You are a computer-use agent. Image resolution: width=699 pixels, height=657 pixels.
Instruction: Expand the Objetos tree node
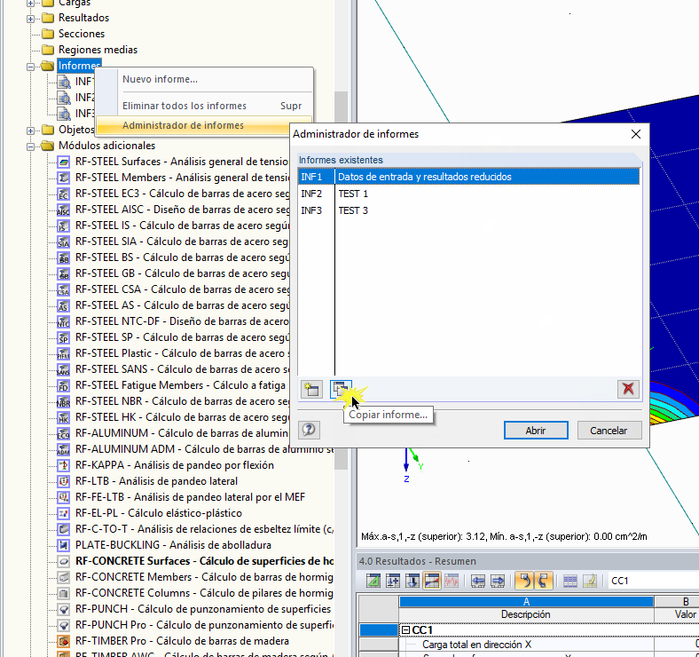click(30, 131)
